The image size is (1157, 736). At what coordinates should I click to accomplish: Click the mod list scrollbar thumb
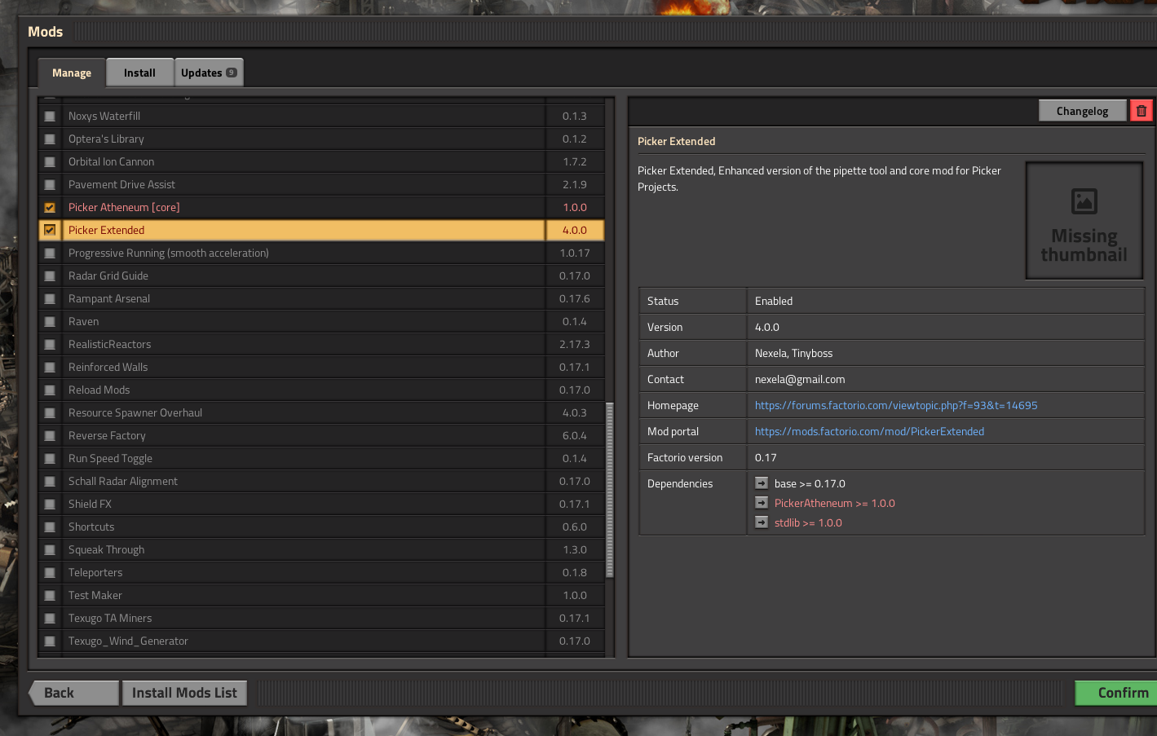610,490
